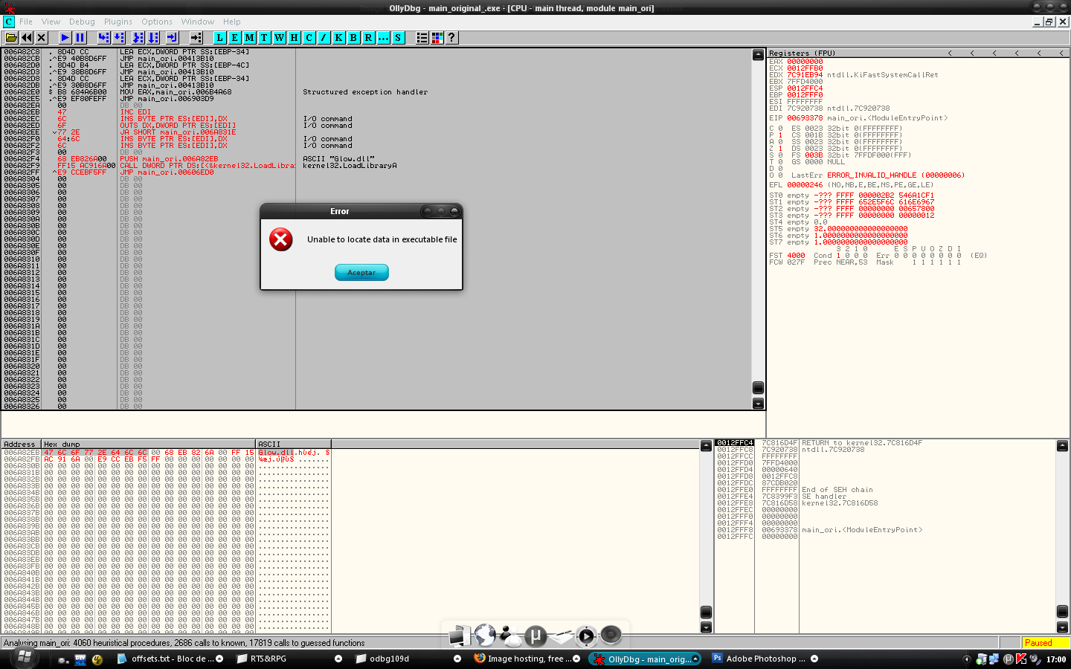Screen dimensions: 1071x669
Task: Pause execution using the pause toolbar icon
Action: [80, 37]
